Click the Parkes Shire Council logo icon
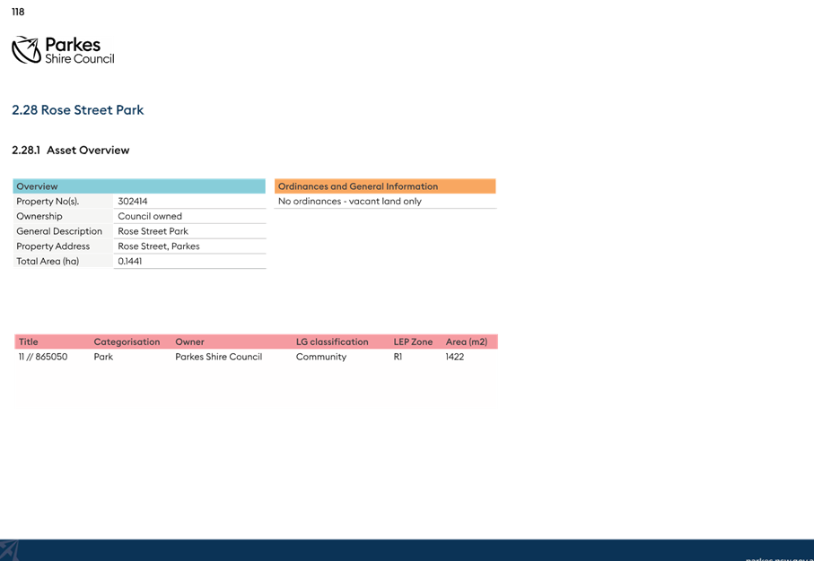The image size is (814, 561). pyautogui.click(x=27, y=50)
